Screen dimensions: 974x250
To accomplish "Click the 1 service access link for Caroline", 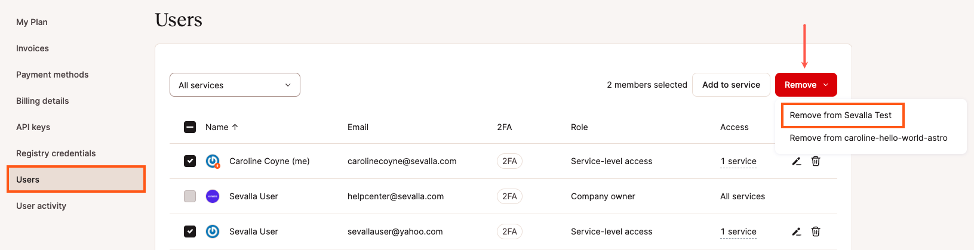I will click(x=738, y=161).
